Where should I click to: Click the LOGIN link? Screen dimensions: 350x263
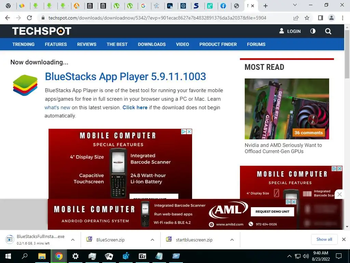(x=290, y=31)
